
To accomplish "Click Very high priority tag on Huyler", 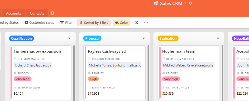I will coord(171,79).
